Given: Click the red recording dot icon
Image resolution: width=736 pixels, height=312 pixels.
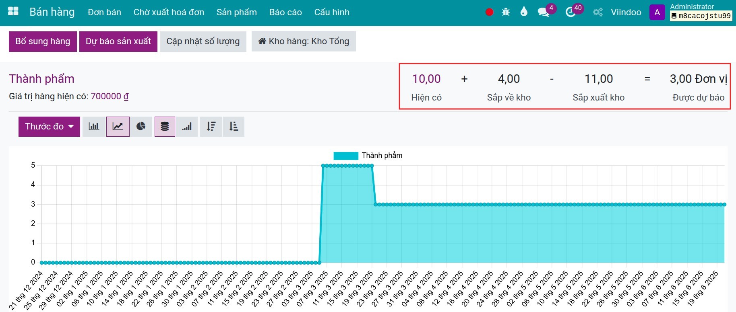Looking at the screenshot, I should click(x=490, y=12).
